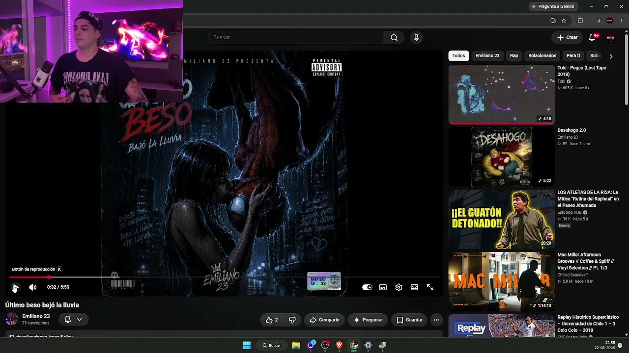The height and width of the screenshot is (353, 629).
Task: Open the Replay Histórico Superclásico thumbnail
Action: point(501,326)
